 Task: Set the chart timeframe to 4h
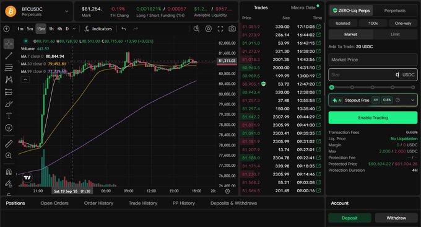pyautogui.click(x=59, y=29)
